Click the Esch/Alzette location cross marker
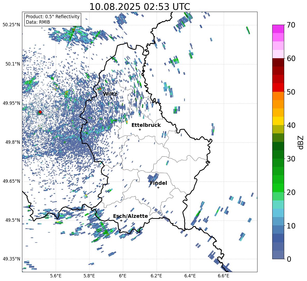Viewport: 307px width, 281px height. (121, 220)
